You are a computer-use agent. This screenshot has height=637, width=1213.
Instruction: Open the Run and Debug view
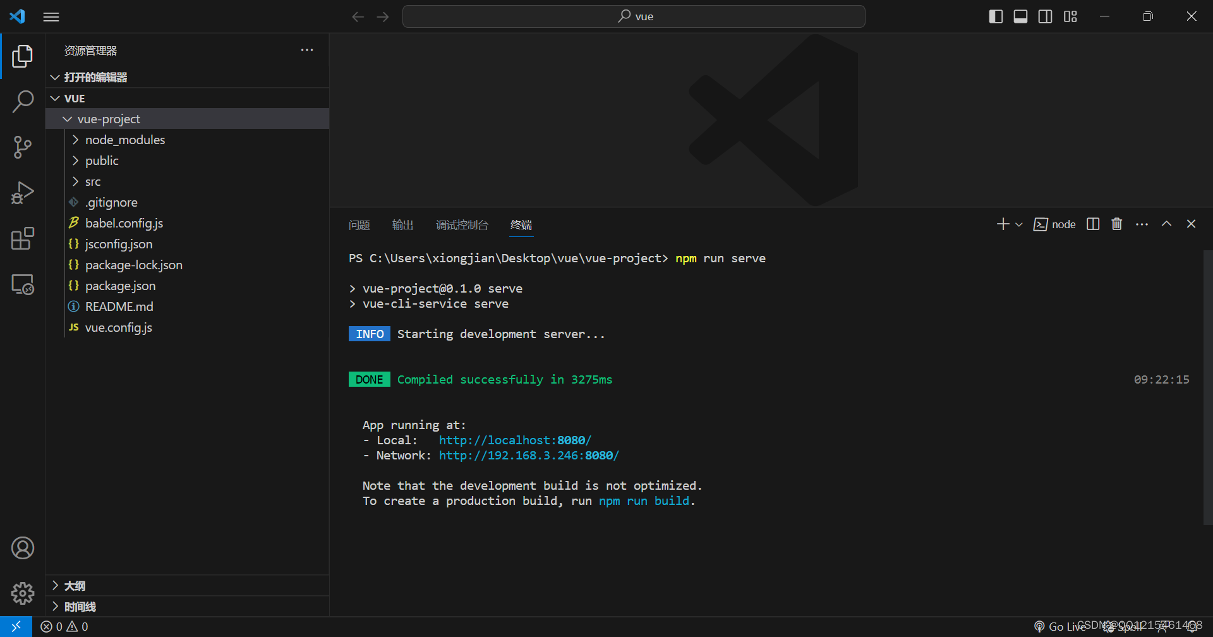(x=23, y=193)
